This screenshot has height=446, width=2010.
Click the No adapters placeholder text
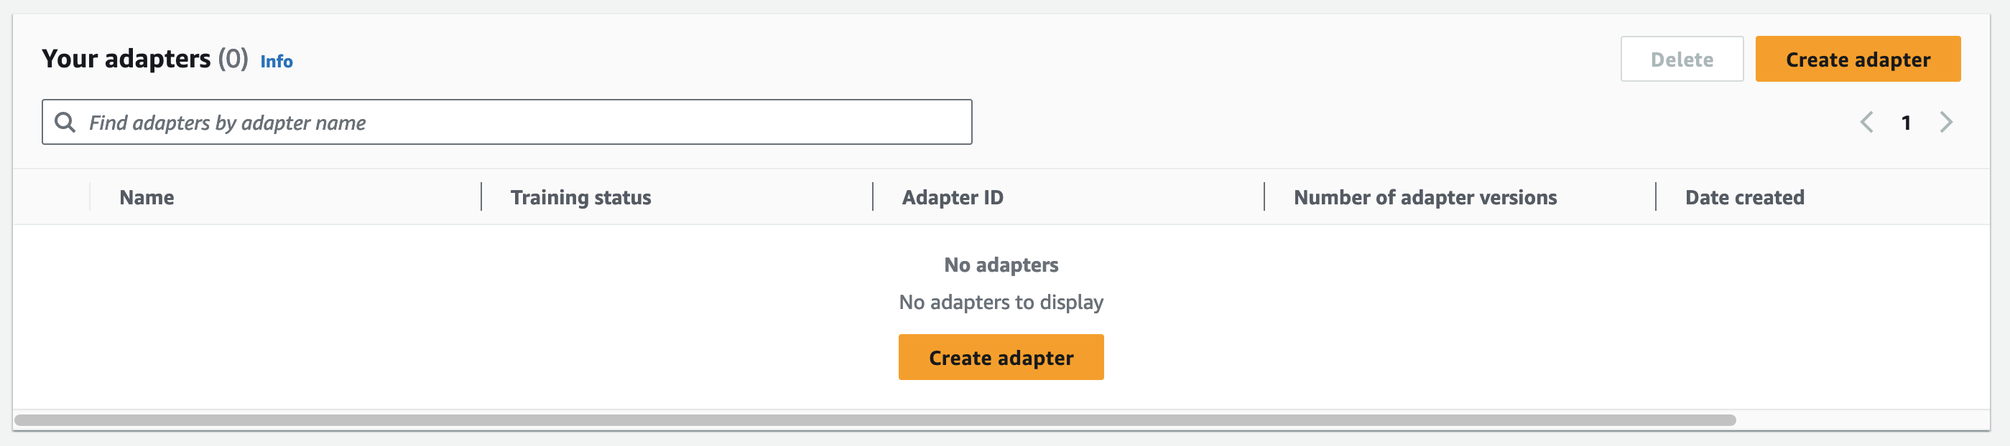(1001, 265)
